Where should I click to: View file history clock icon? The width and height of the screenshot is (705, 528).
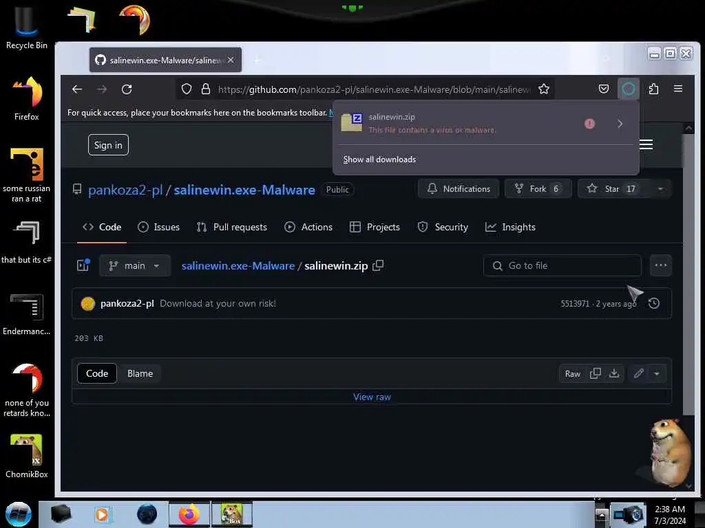[654, 303]
